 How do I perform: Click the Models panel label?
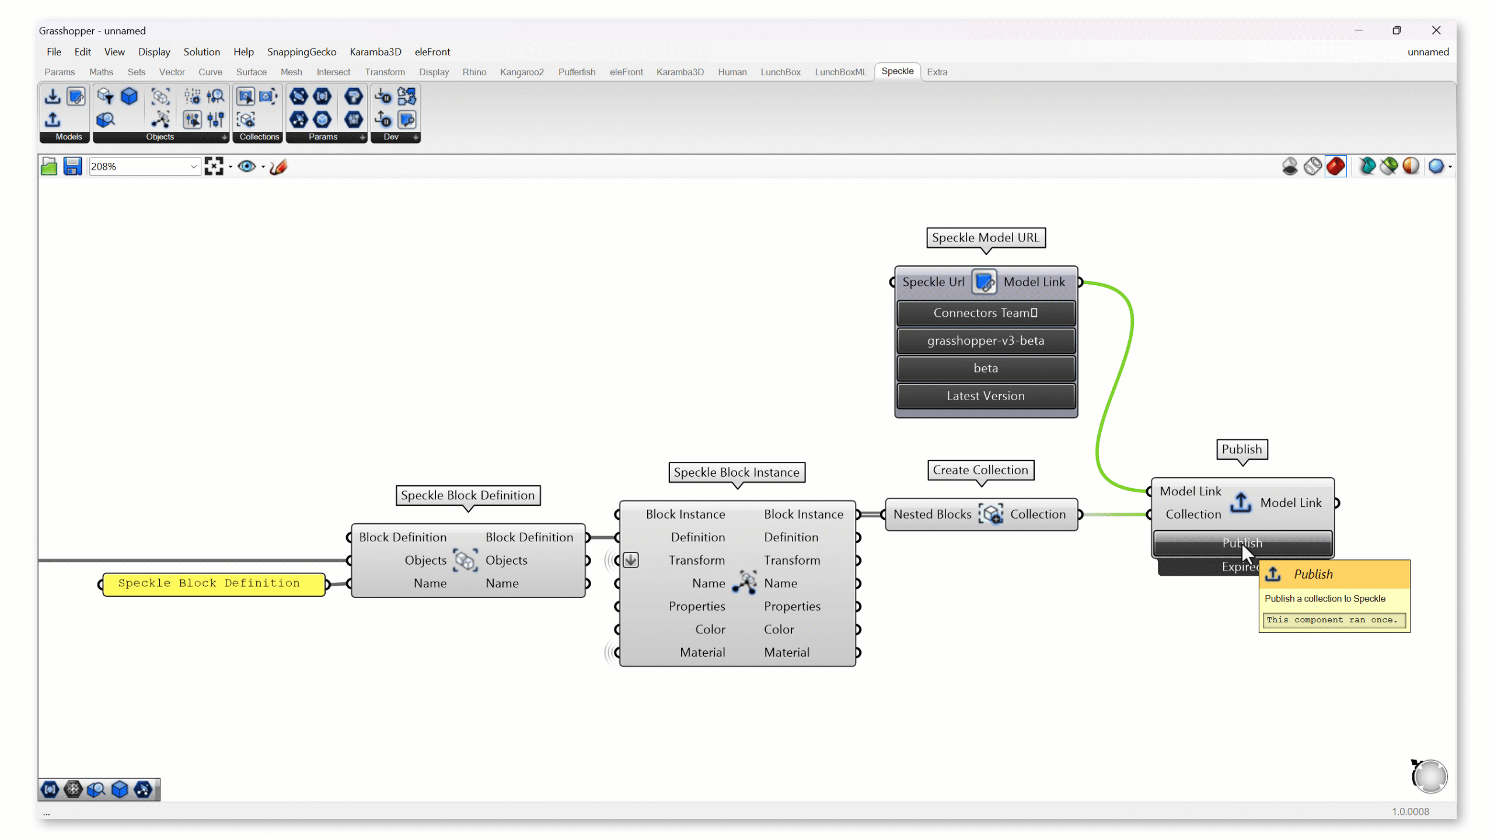click(x=68, y=137)
